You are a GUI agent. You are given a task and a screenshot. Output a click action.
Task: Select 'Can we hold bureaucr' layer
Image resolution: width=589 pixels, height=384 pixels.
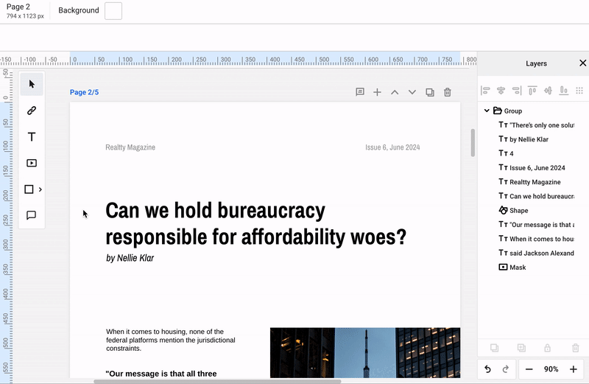pyautogui.click(x=537, y=196)
